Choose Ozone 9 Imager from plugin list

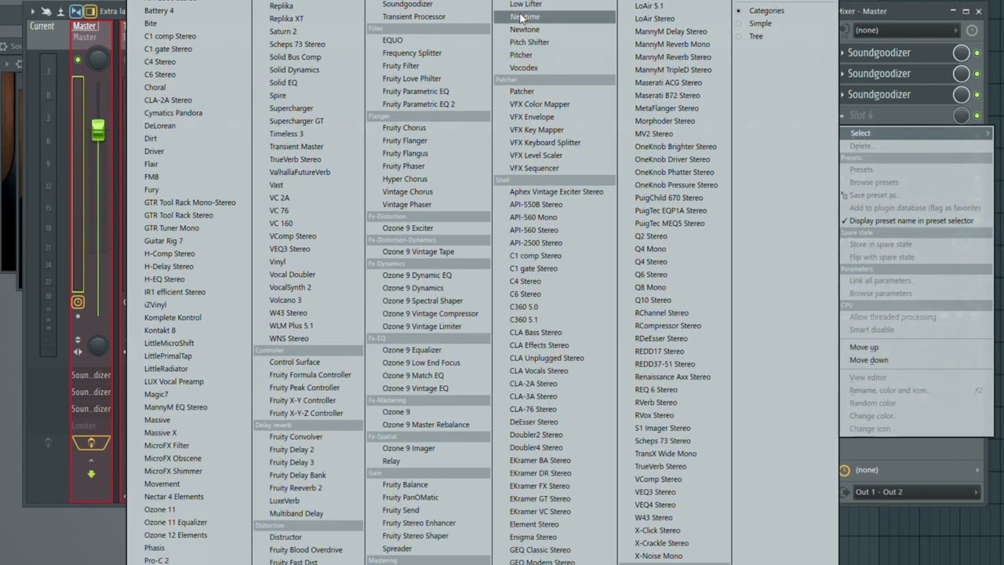coord(408,448)
